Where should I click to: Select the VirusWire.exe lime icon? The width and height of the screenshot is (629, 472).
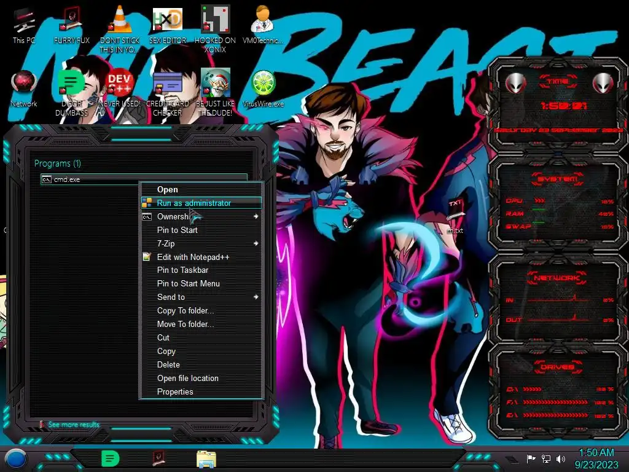pyautogui.click(x=263, y=88)
